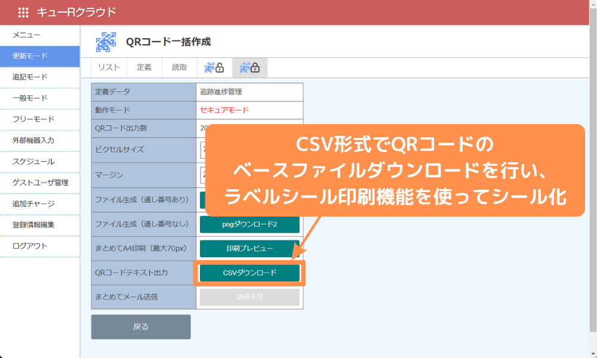Click the 動作モード row label
Image resolution: width=597 pixels, height=358 pixels.
coord(143,110)
